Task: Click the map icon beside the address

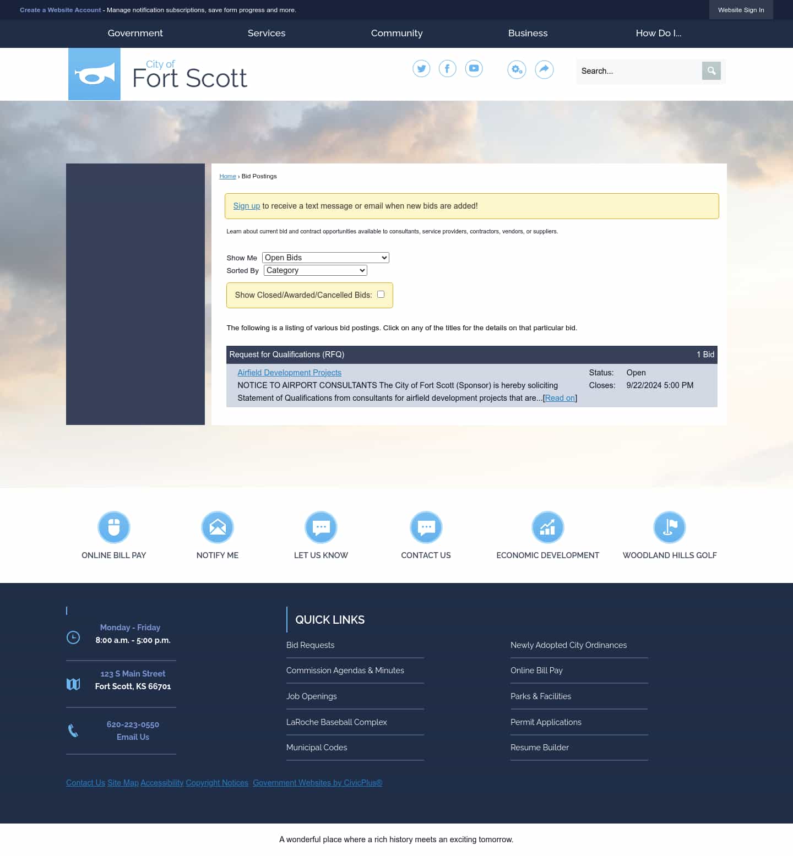Action: (73, 684)
